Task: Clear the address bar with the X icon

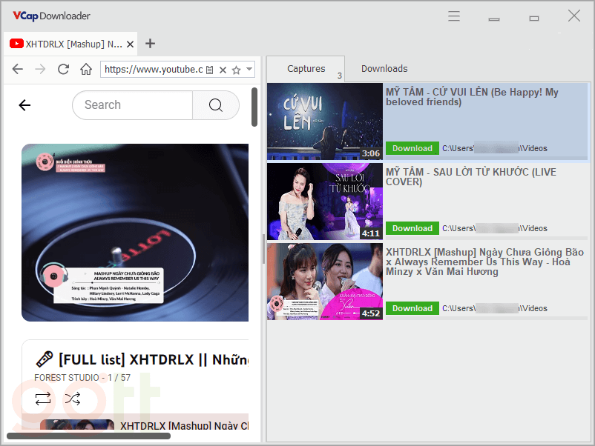Action: tap(223, 70)
